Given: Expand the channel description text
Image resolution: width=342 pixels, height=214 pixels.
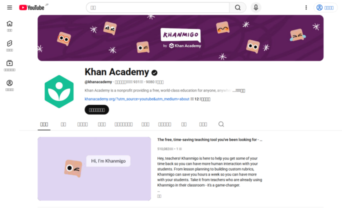Looking at the screenshot, I should tap(239, 90).
